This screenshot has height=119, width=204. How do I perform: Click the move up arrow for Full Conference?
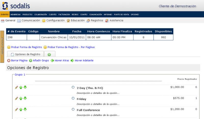click(x=21, y=109)
